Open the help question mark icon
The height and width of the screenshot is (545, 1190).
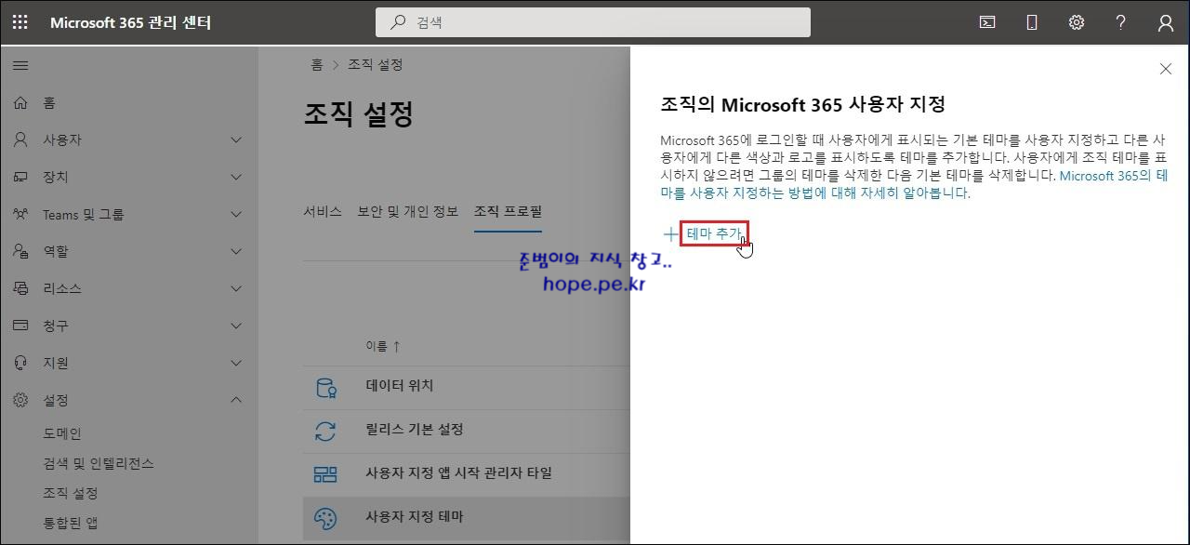(x=1121, y=22)
